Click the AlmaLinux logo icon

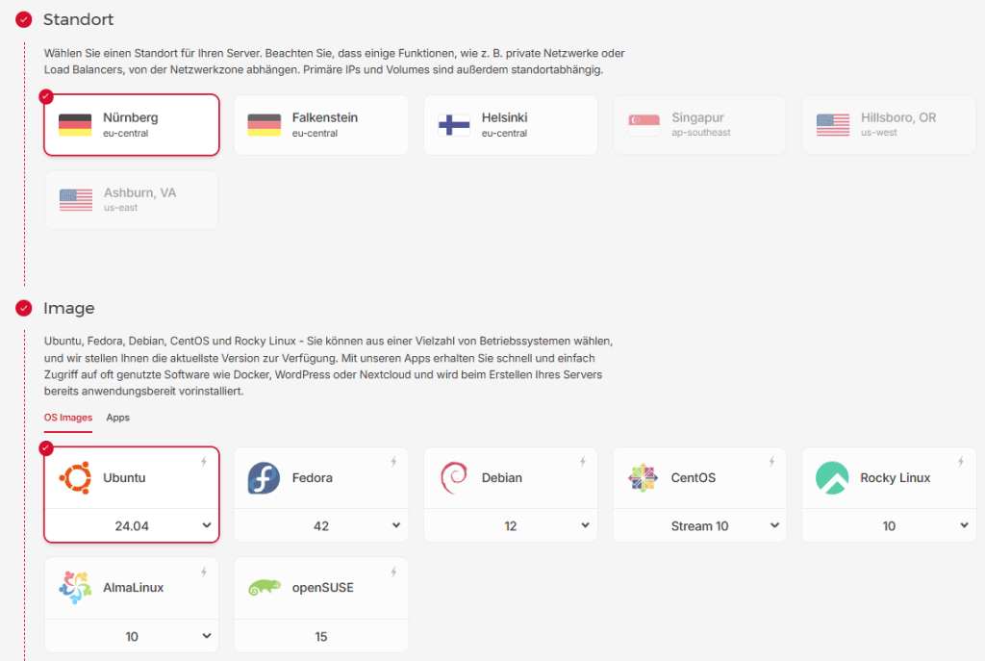tap(75, 588)
